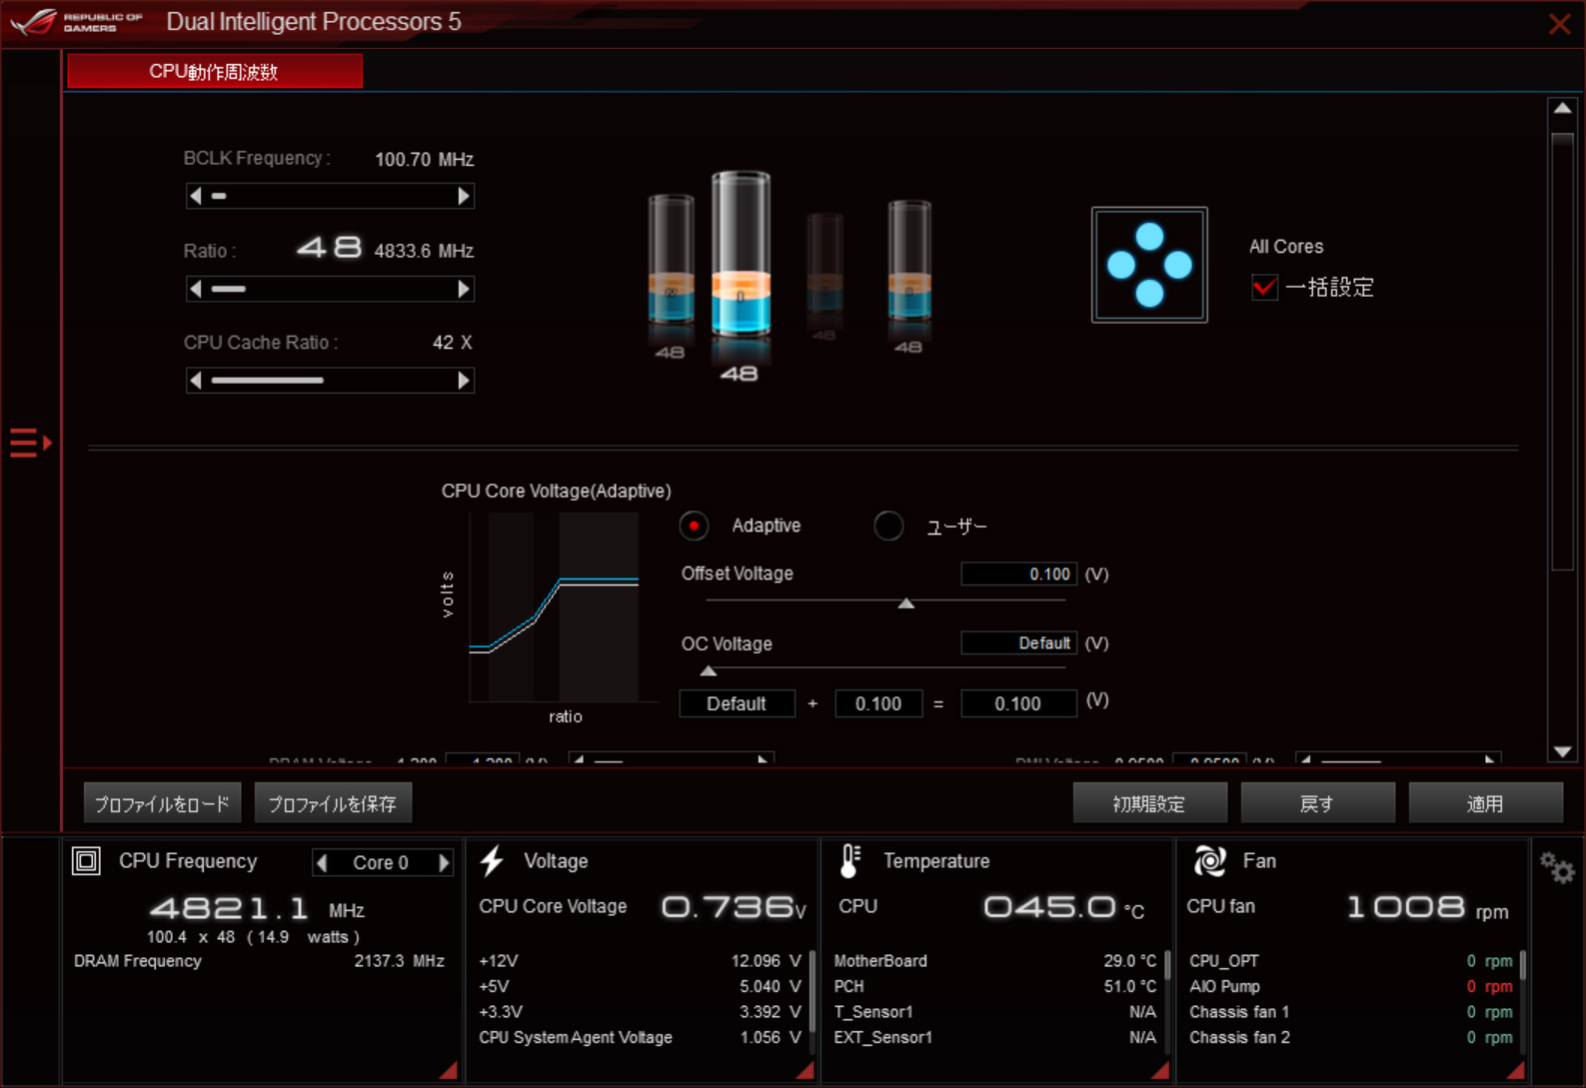This screenshot has width=1586, height=1088.
Task: Select the dimmed third core cylinder
Action: (x=824, y=265)
